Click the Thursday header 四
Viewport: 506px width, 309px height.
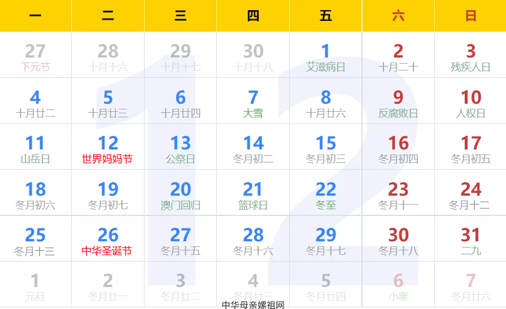pyautogui.click(x=253, y=15)
